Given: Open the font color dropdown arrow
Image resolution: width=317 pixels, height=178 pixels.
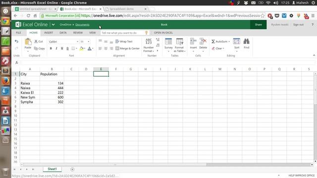Looking at the screenshot, I should click(x=93, y=48).
